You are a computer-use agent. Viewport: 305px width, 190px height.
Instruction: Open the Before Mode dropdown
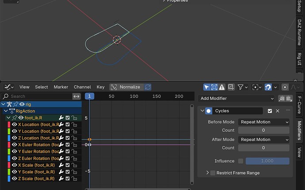pyautogui.click(x=264, y=122)
